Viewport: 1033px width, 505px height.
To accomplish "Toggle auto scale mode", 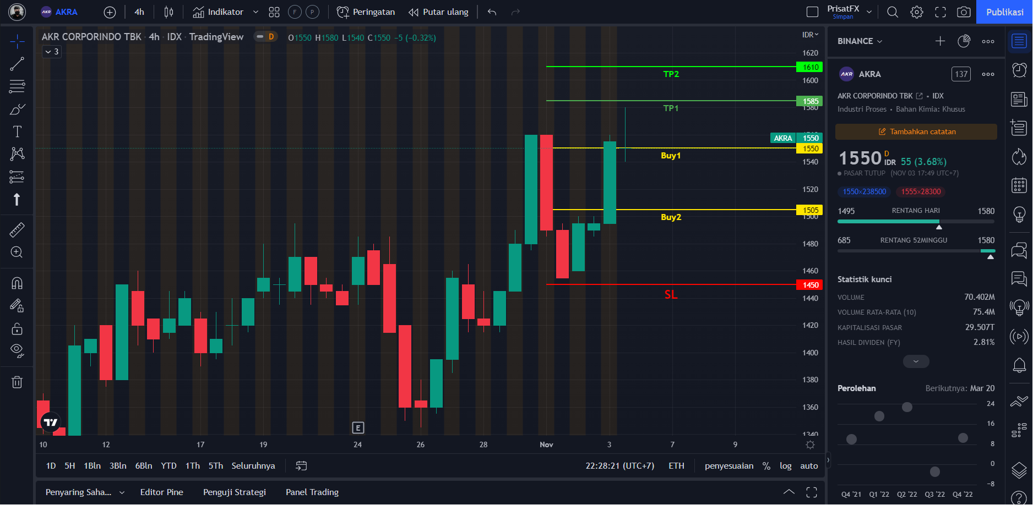I will [809, 466].
